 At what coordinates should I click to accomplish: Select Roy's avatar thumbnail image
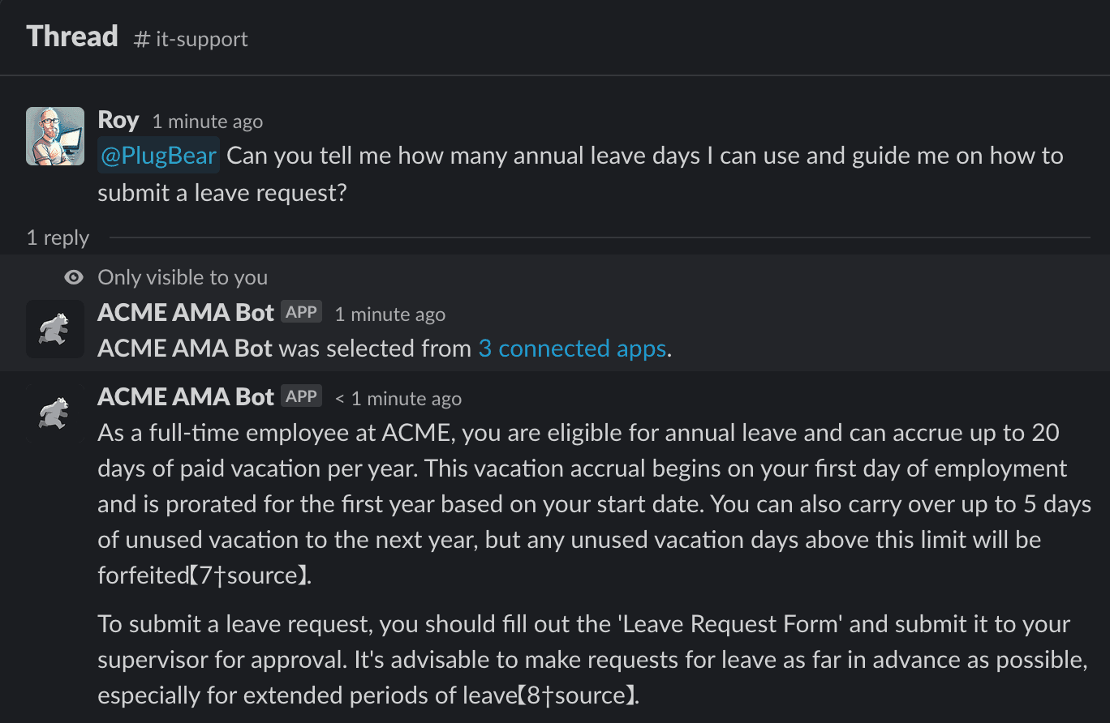pos(54,135)
